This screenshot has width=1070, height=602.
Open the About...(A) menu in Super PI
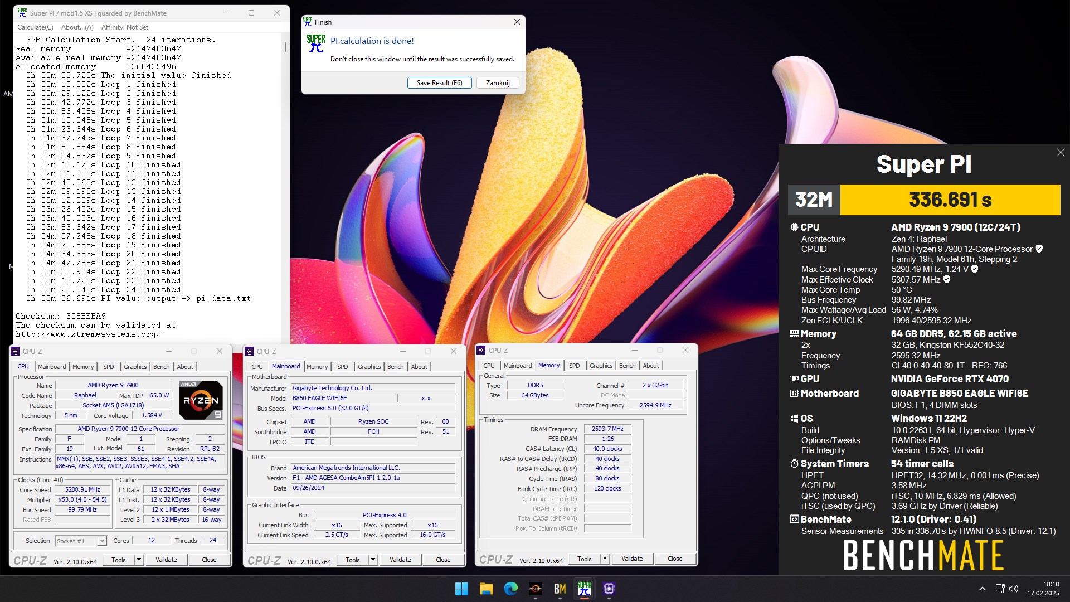[x=77, y=27]
